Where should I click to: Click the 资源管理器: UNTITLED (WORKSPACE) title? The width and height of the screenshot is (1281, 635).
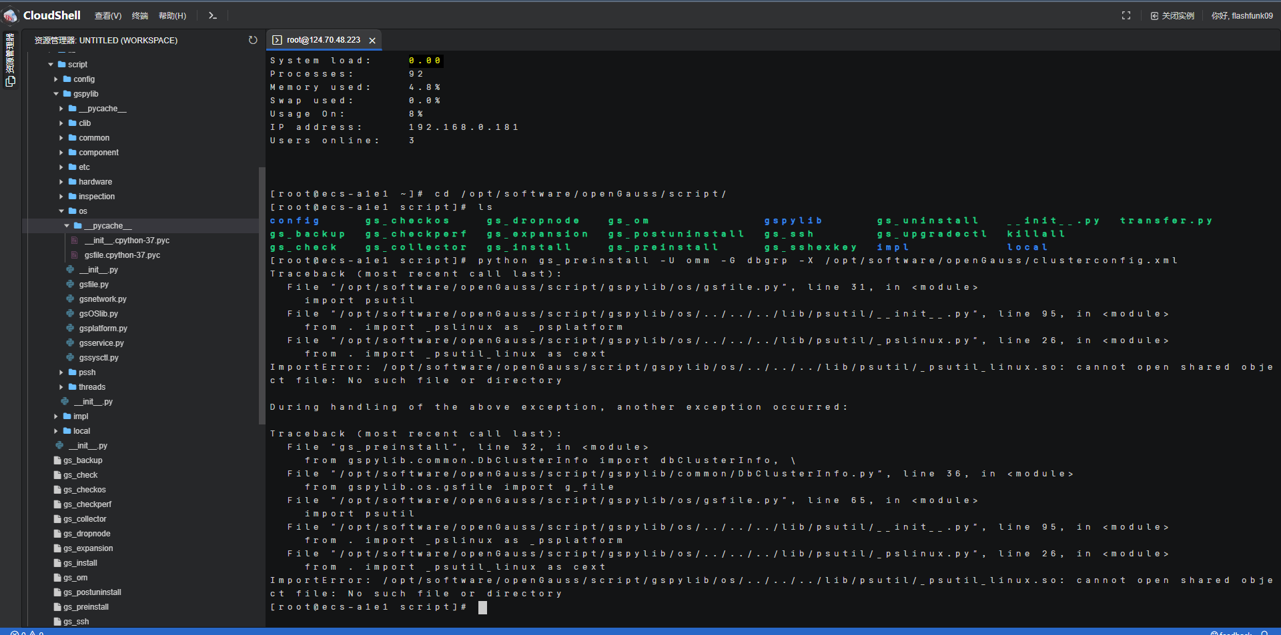pyautogui.click(x=106, y=40)
